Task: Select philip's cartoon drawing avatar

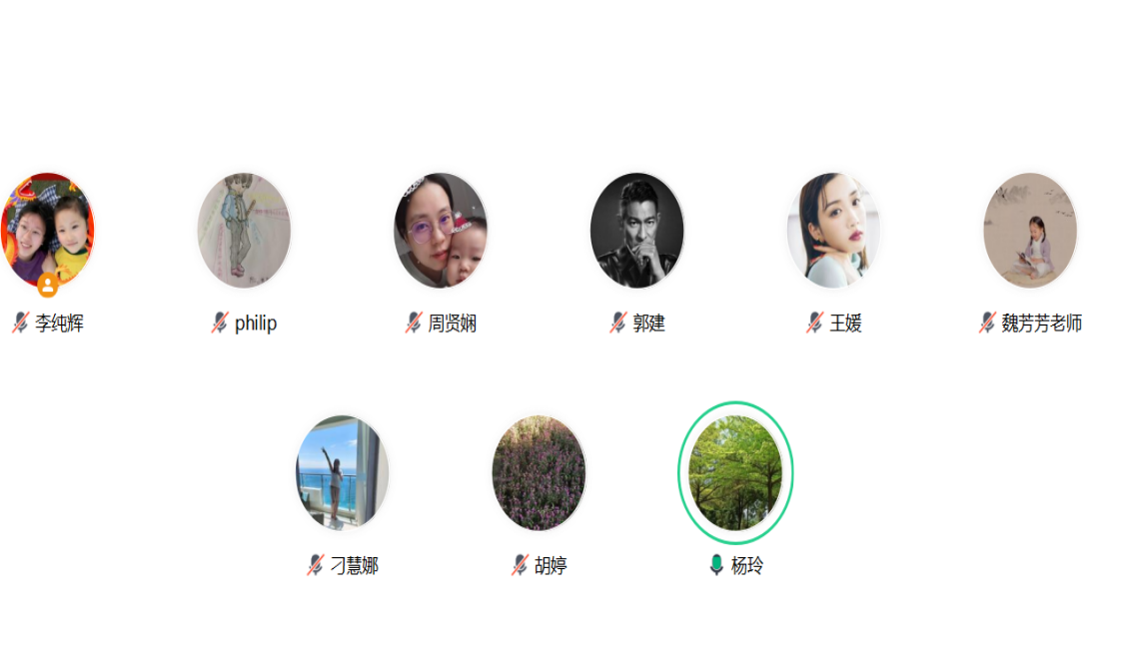Action: click(244, 230)
